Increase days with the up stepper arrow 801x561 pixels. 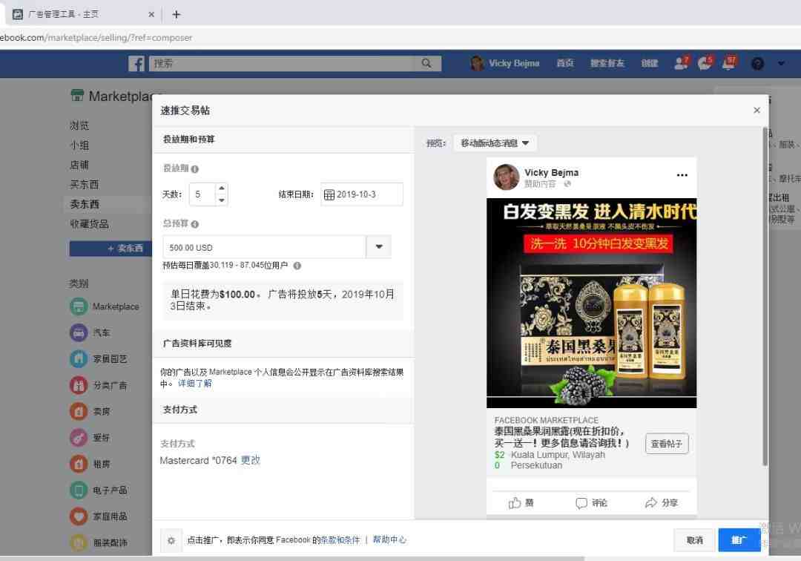(221, 188)
